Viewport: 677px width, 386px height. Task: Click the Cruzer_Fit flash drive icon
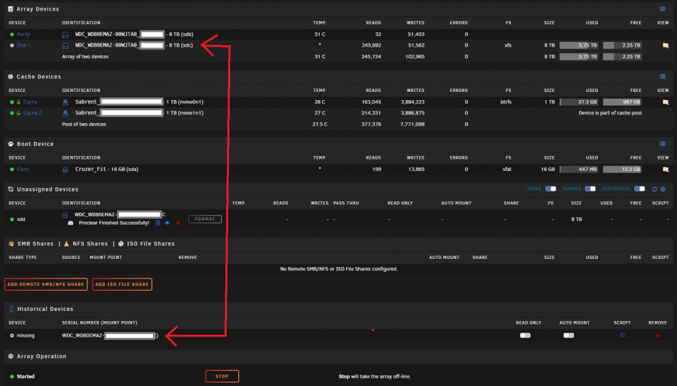click(x=65, y=170)
